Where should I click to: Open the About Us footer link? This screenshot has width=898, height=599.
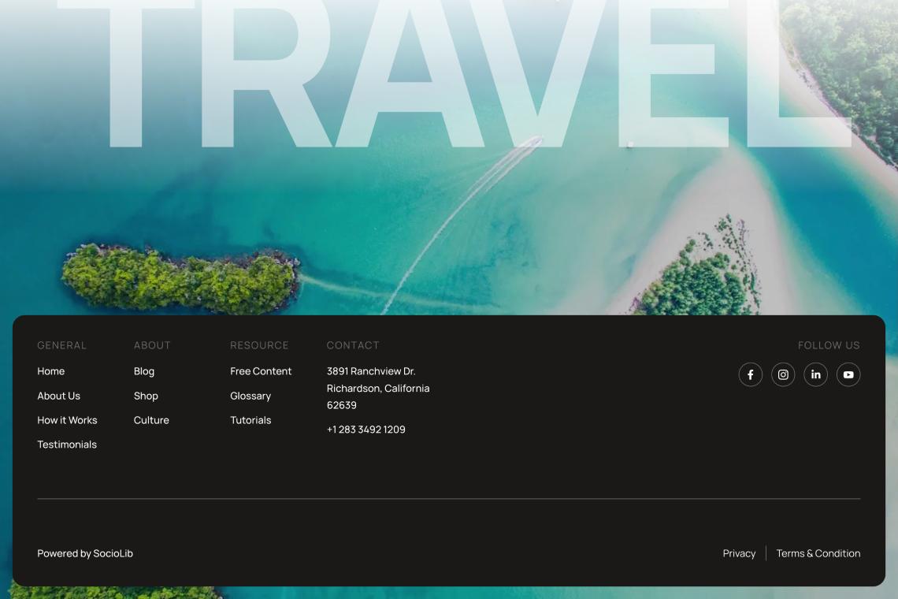point(58,396)
